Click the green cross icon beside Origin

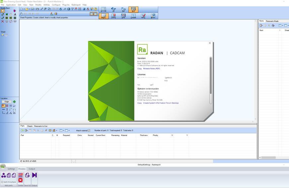(x=14, y=102)
